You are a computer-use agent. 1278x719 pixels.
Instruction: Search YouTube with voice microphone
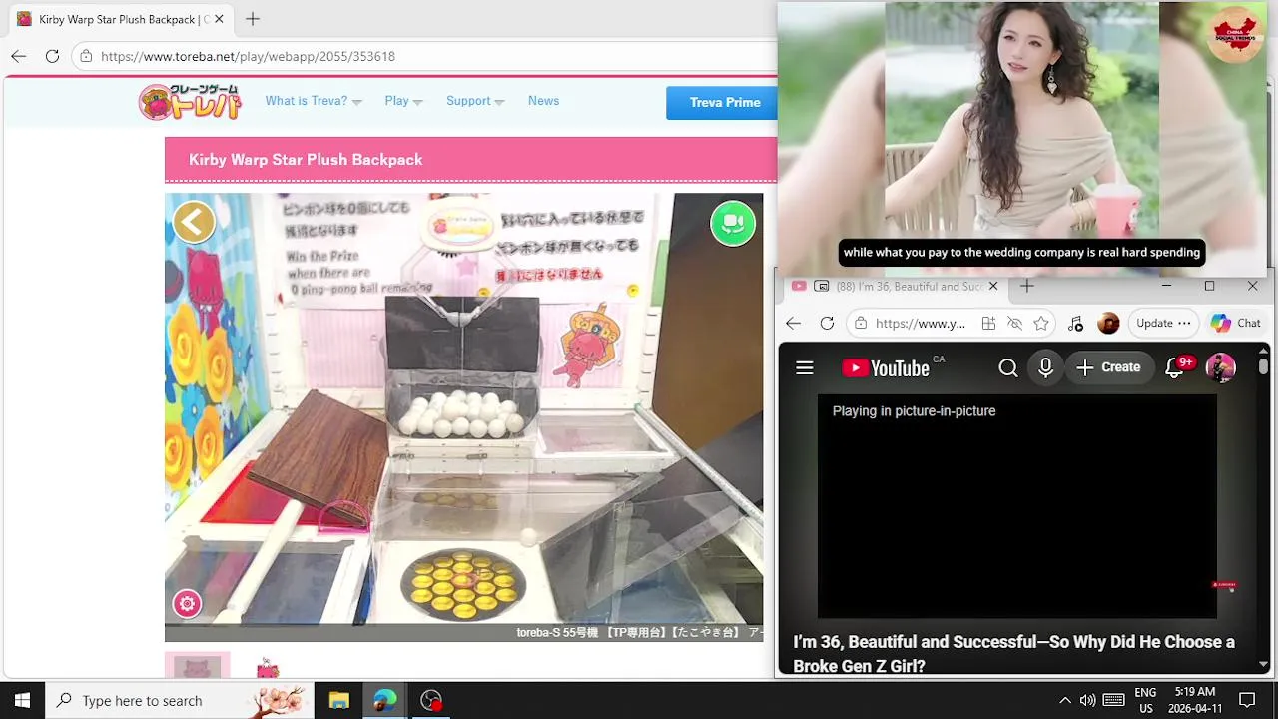click(1045, 368)
